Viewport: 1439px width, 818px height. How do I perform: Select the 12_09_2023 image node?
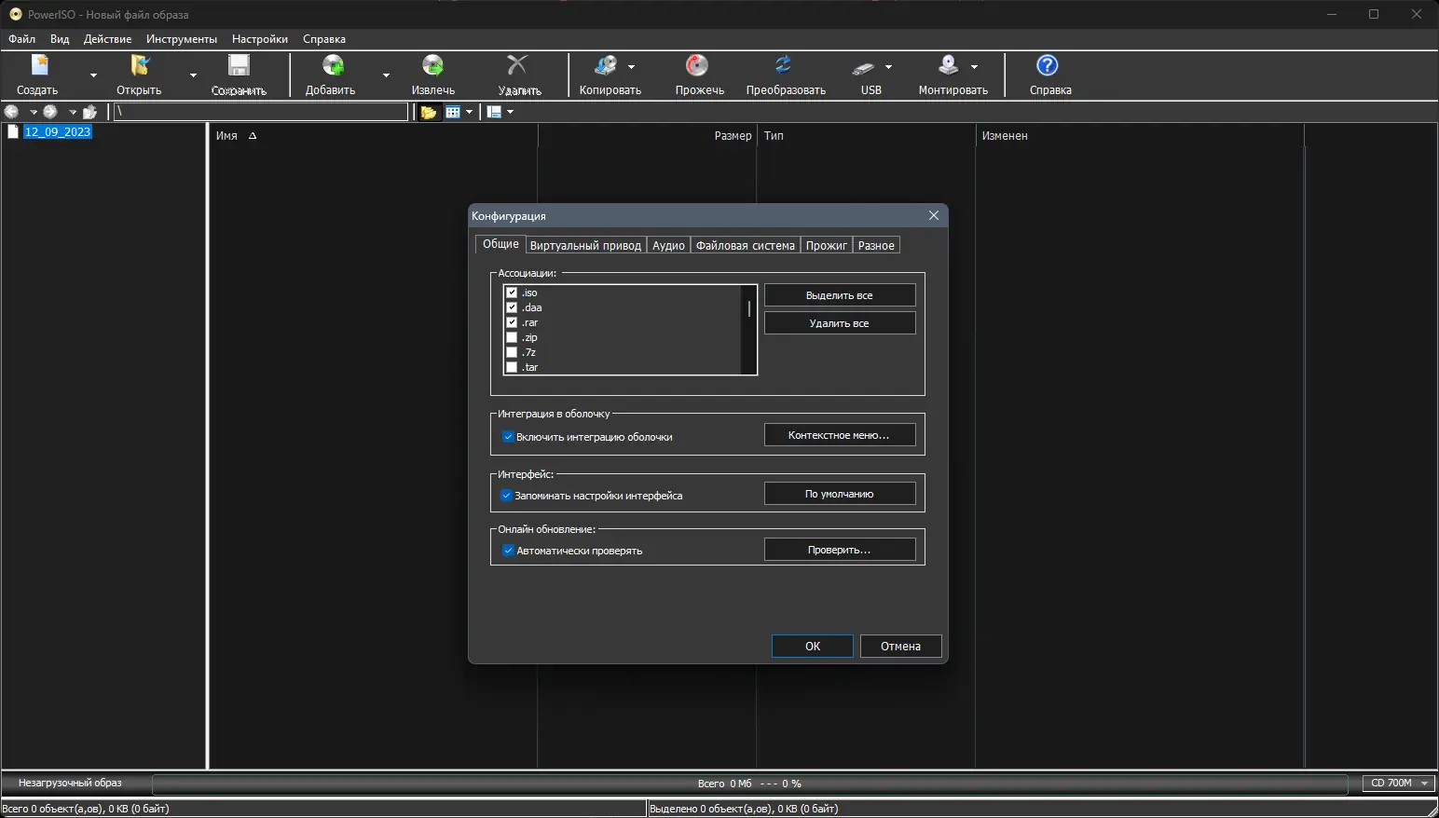tap(58, 132)
